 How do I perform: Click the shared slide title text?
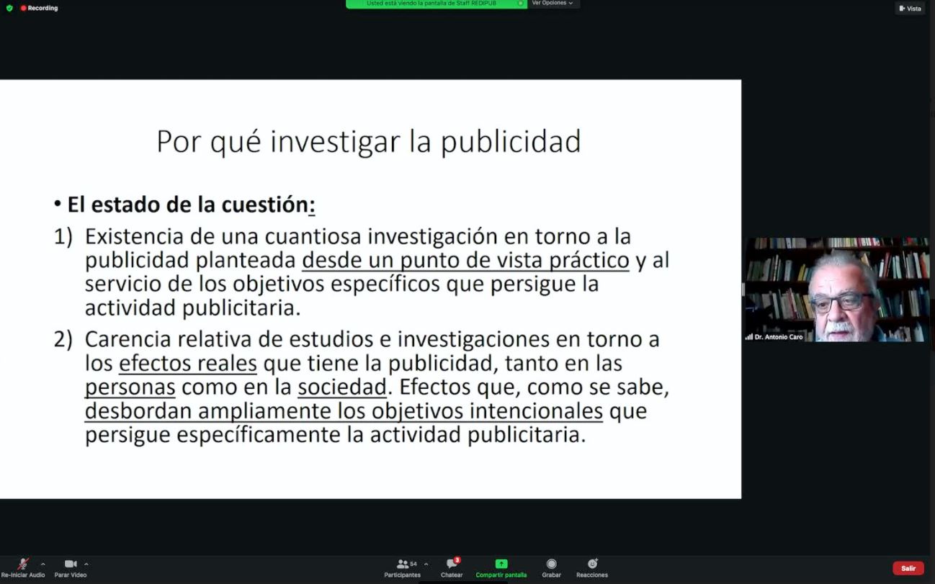click(368, 142)
